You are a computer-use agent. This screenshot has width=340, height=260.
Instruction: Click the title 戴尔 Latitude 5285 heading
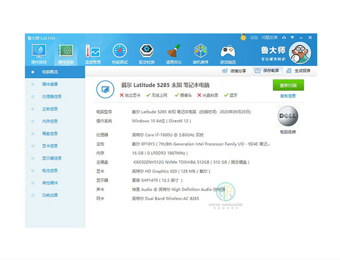coord(165,85)
